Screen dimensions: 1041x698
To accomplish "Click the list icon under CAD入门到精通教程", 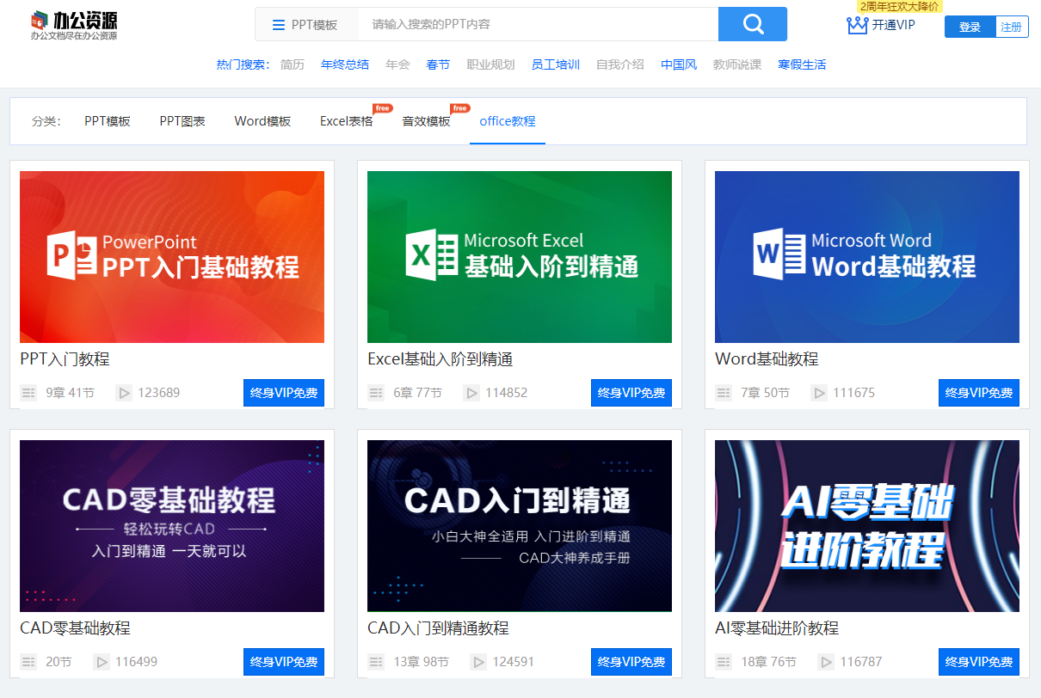I will point(376,662).
